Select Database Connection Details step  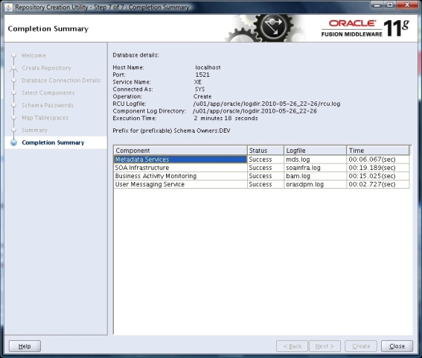61,81
